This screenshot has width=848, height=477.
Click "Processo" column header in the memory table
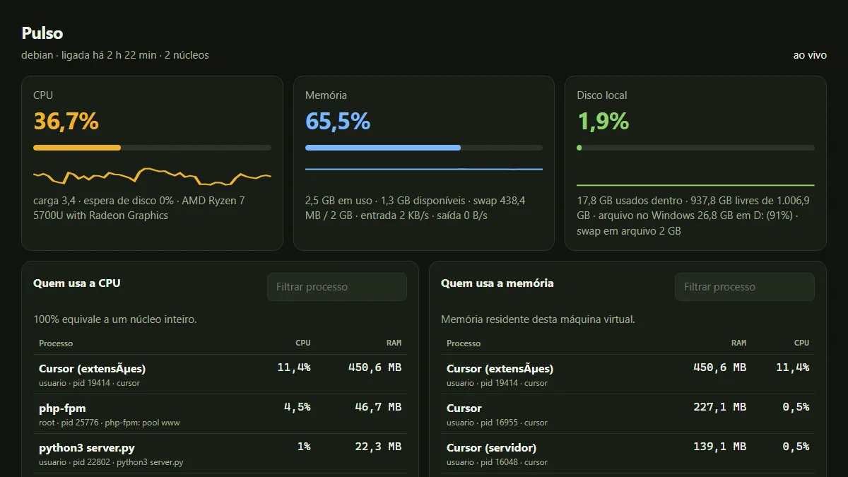[x=464, y=343]
